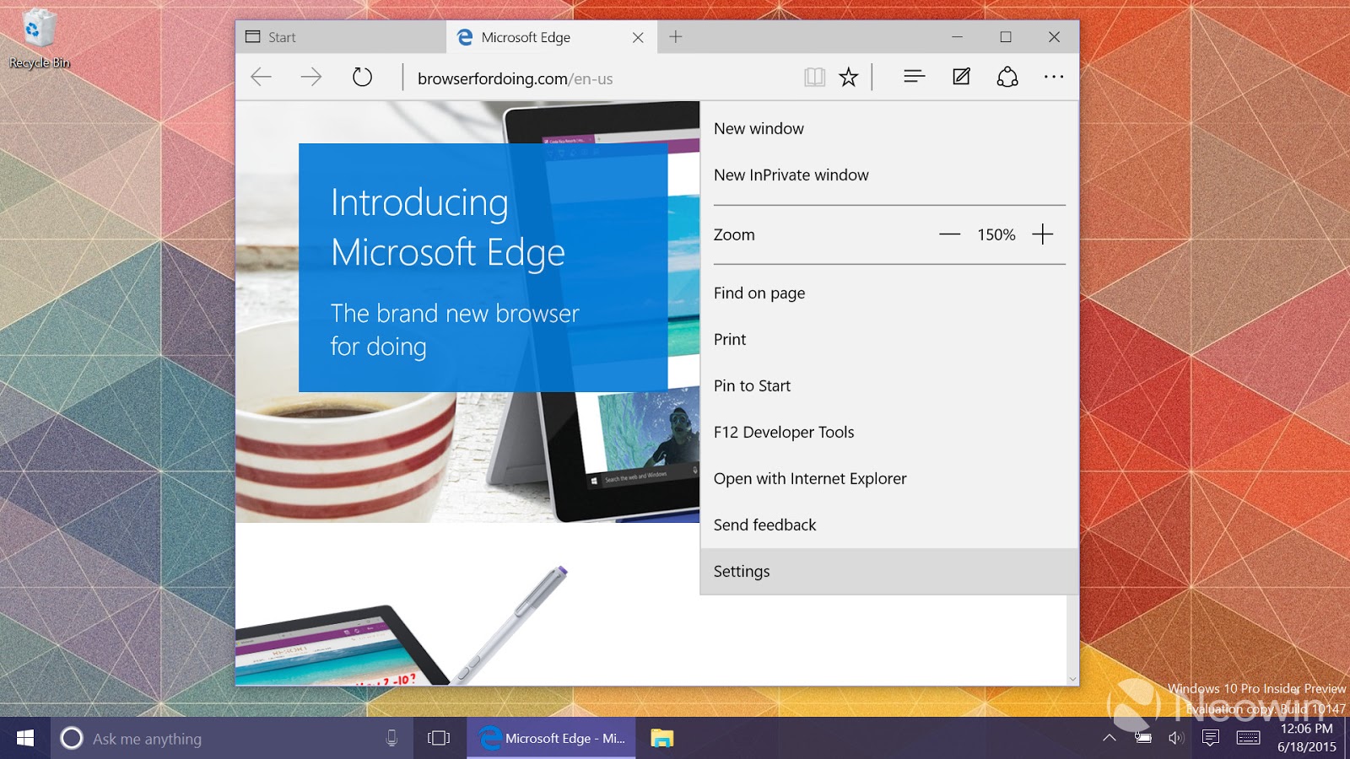The image size is (1350, 759).
Task: Open the touch keyboard icon
Action: (x=1248, y=738)
